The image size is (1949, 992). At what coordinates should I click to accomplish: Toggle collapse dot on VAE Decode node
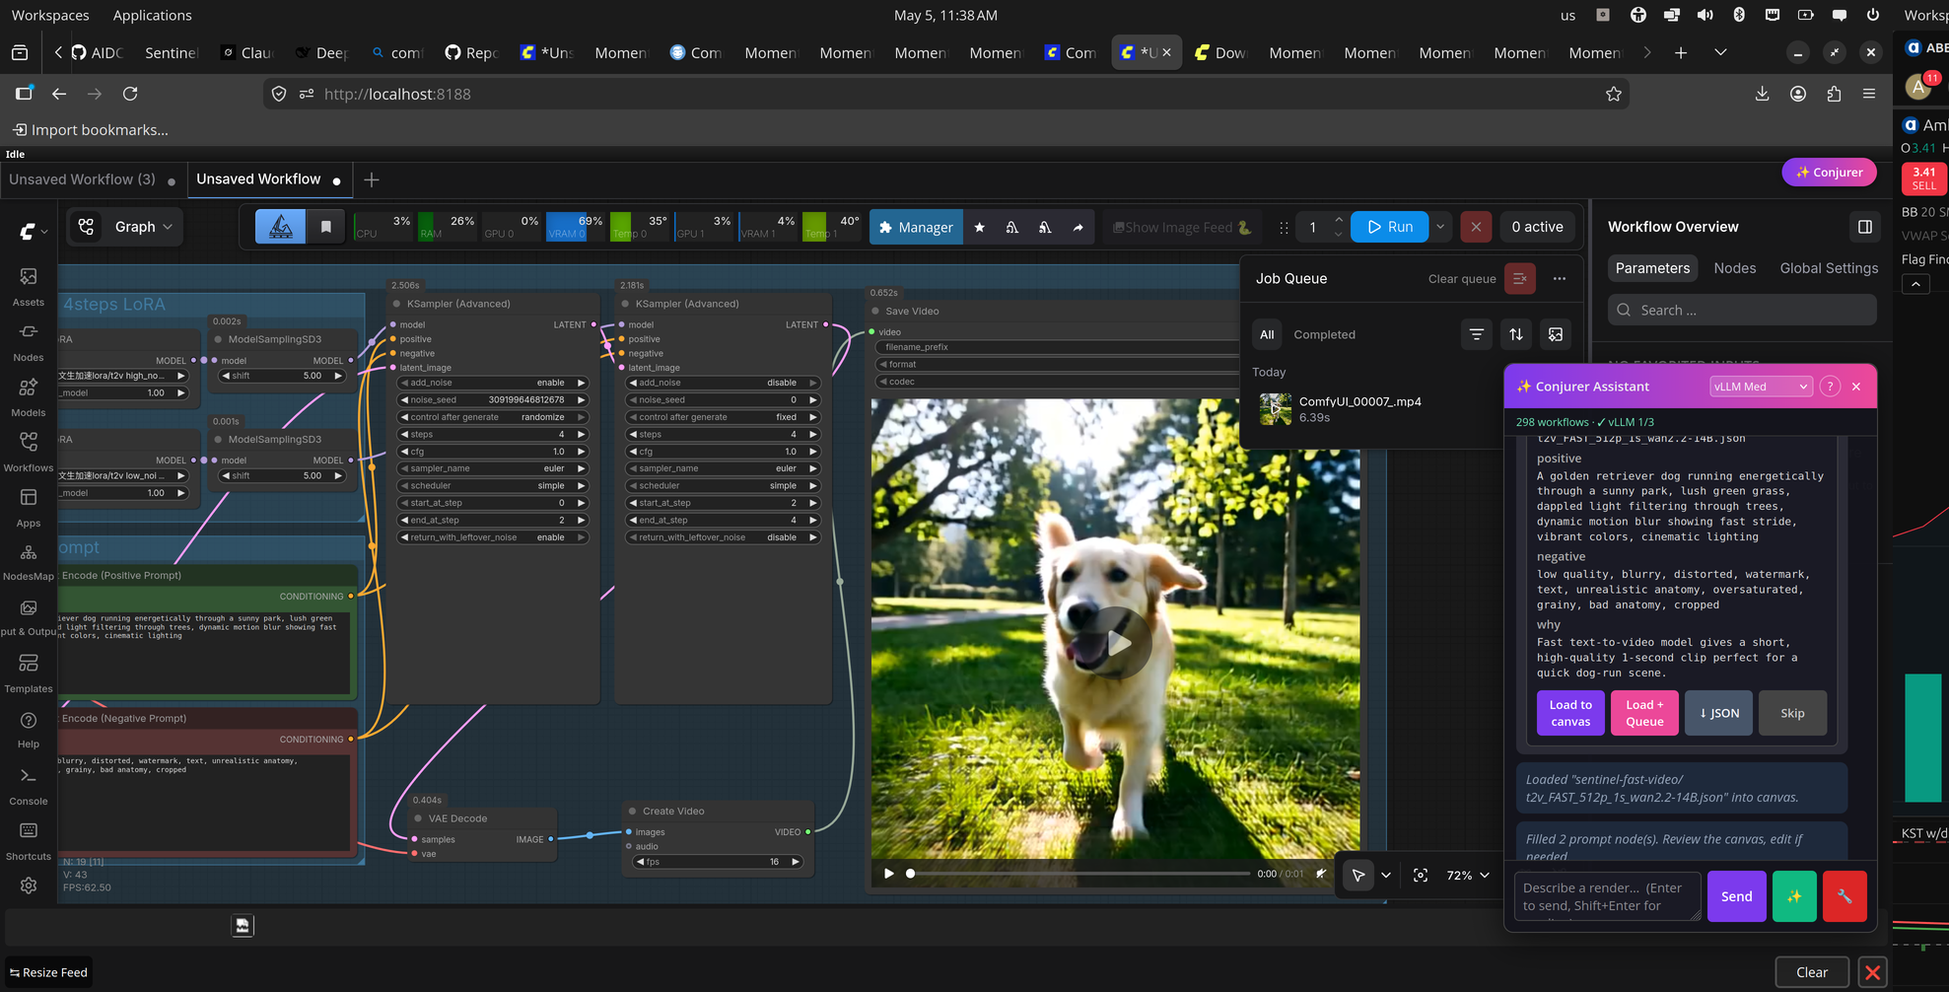point(418,818)
